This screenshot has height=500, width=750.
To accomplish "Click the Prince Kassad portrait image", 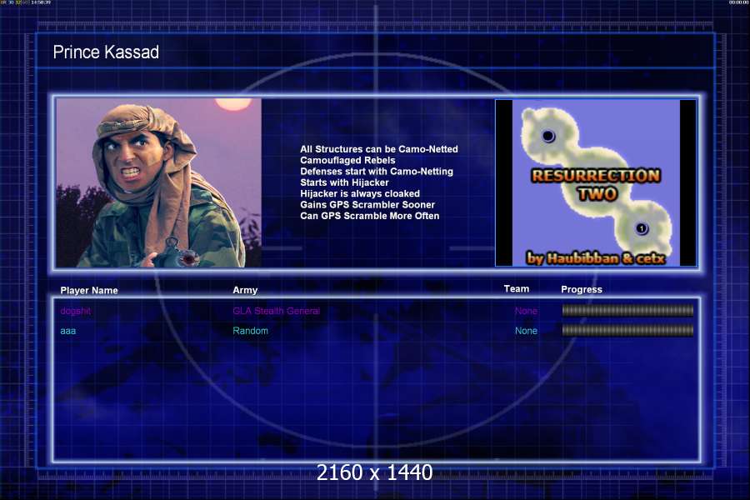I will [x=159, y=182].
